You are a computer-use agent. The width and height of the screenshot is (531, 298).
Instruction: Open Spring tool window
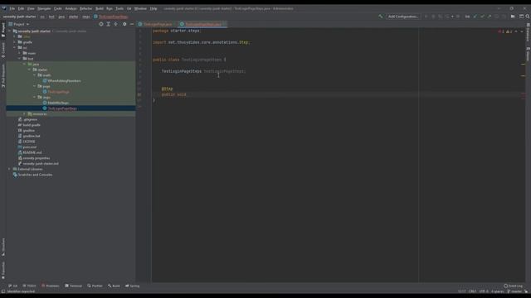(x=133, y=286)
